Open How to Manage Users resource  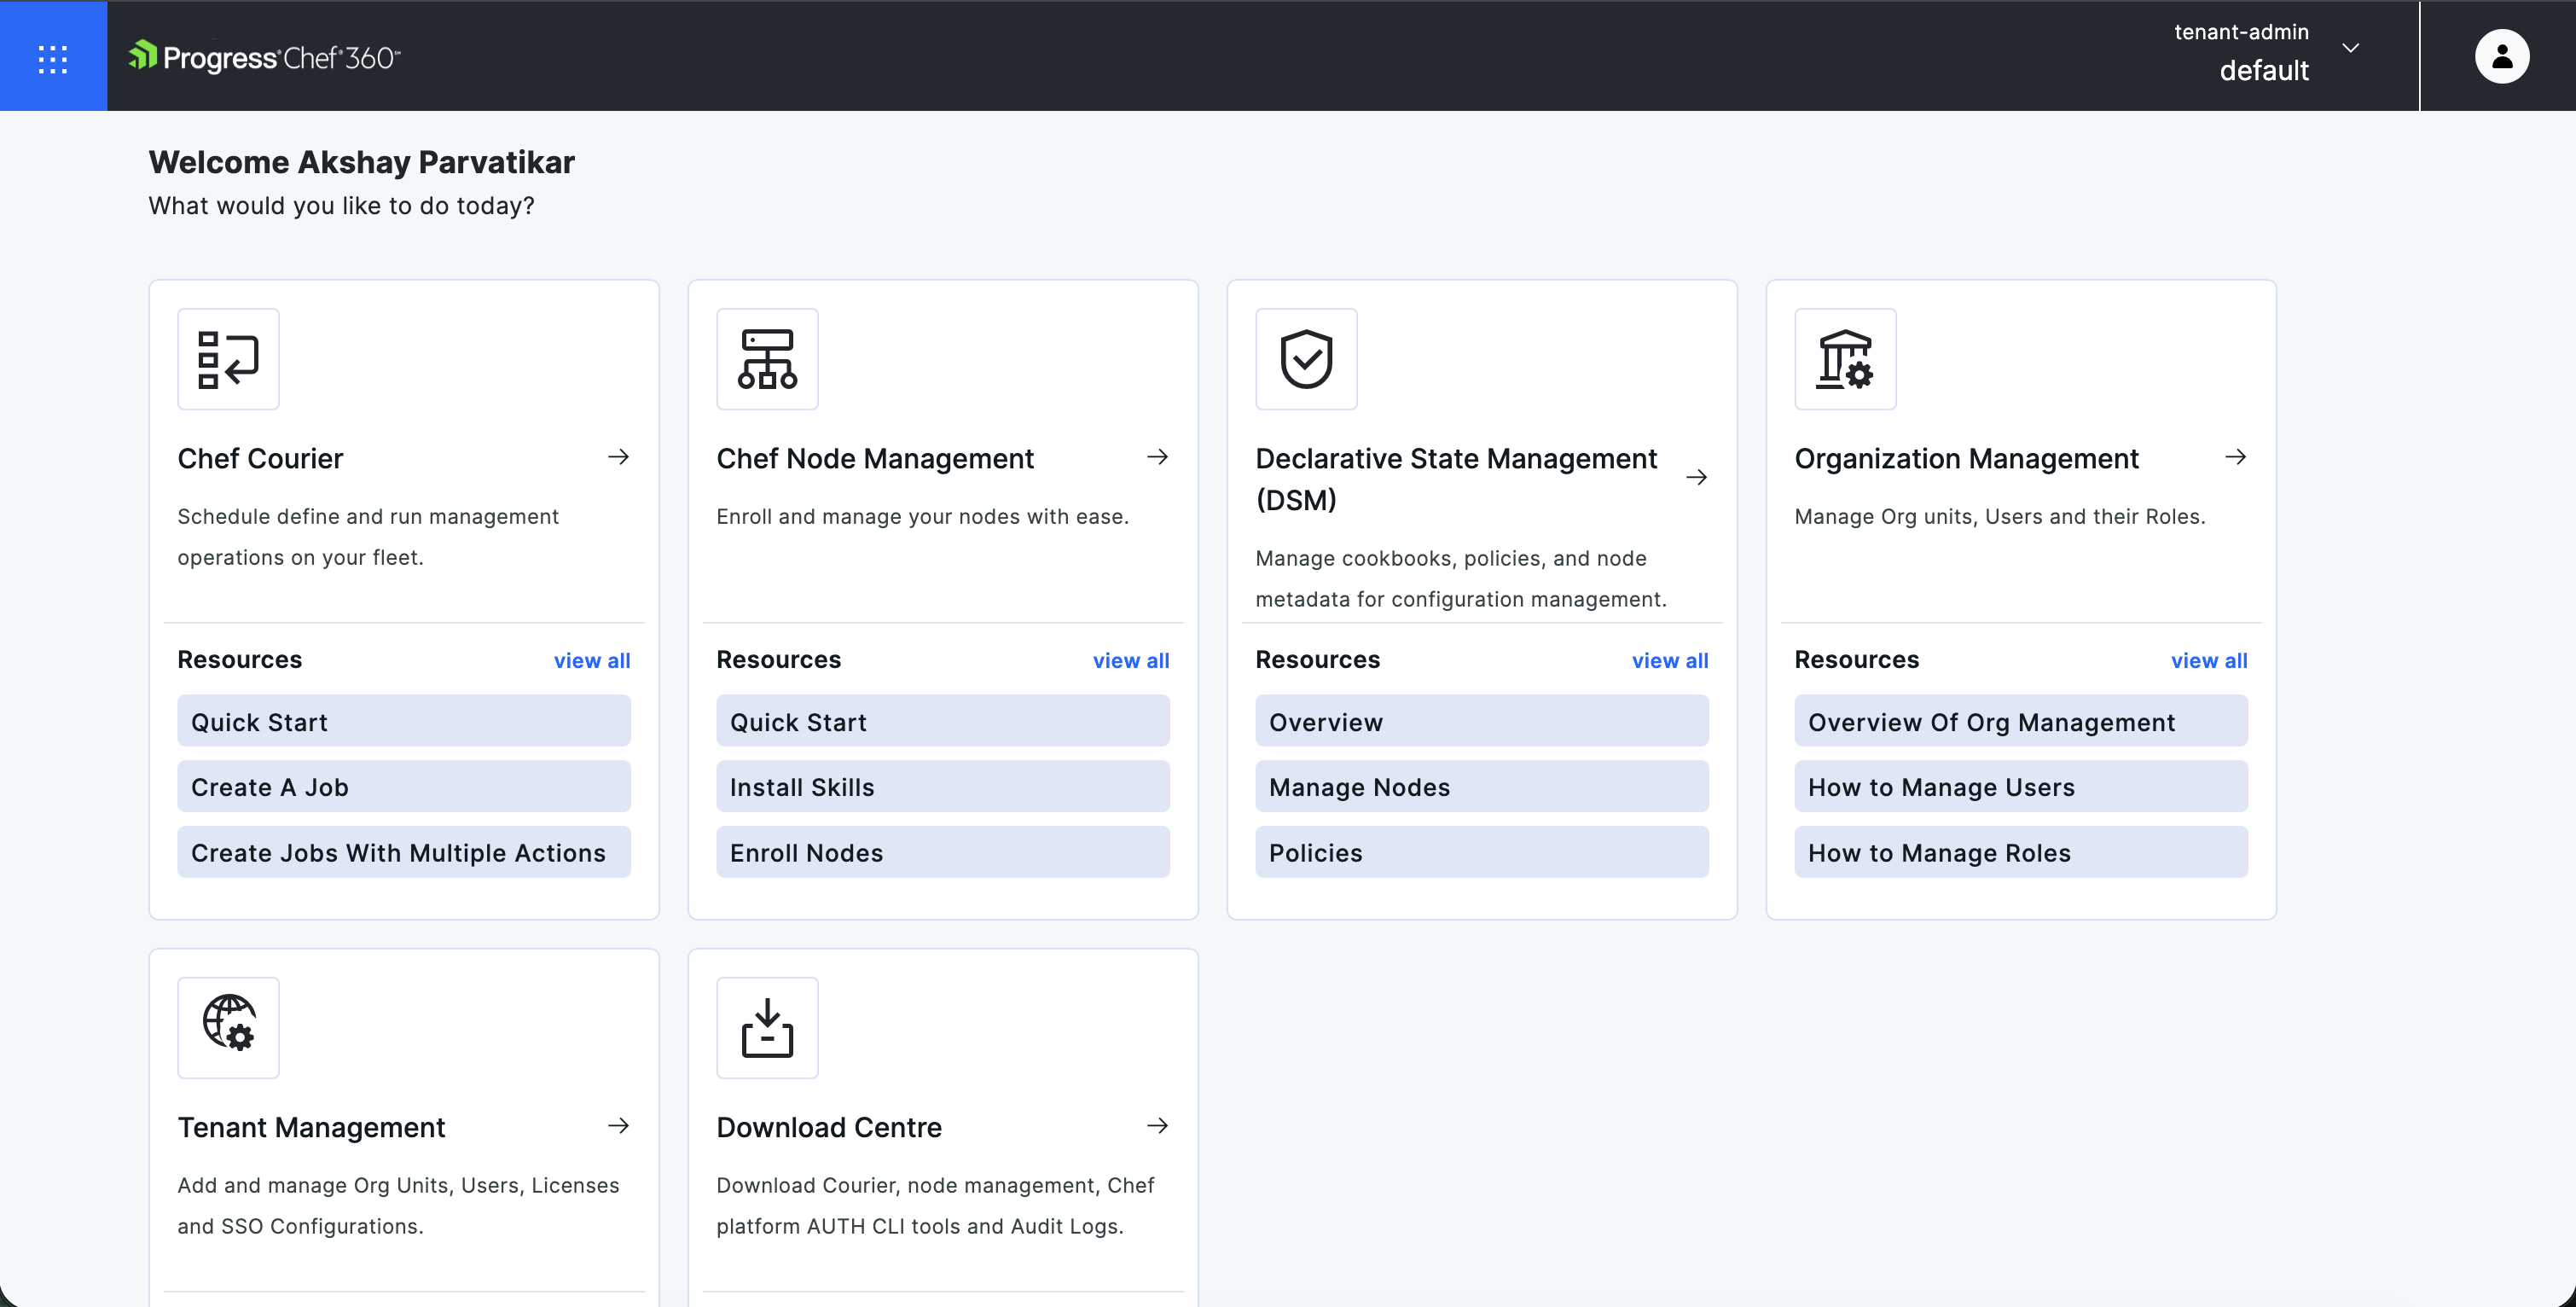click(2020, 787)
